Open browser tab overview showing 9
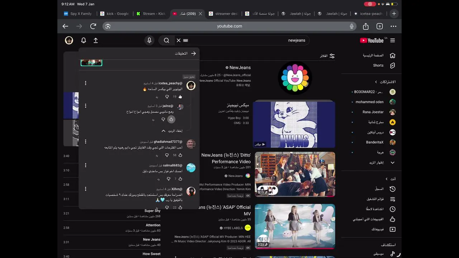The image size is (459, 258). (x=380, y=26)
